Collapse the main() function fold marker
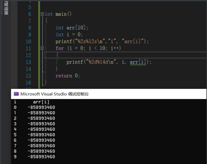 (42, 14)
